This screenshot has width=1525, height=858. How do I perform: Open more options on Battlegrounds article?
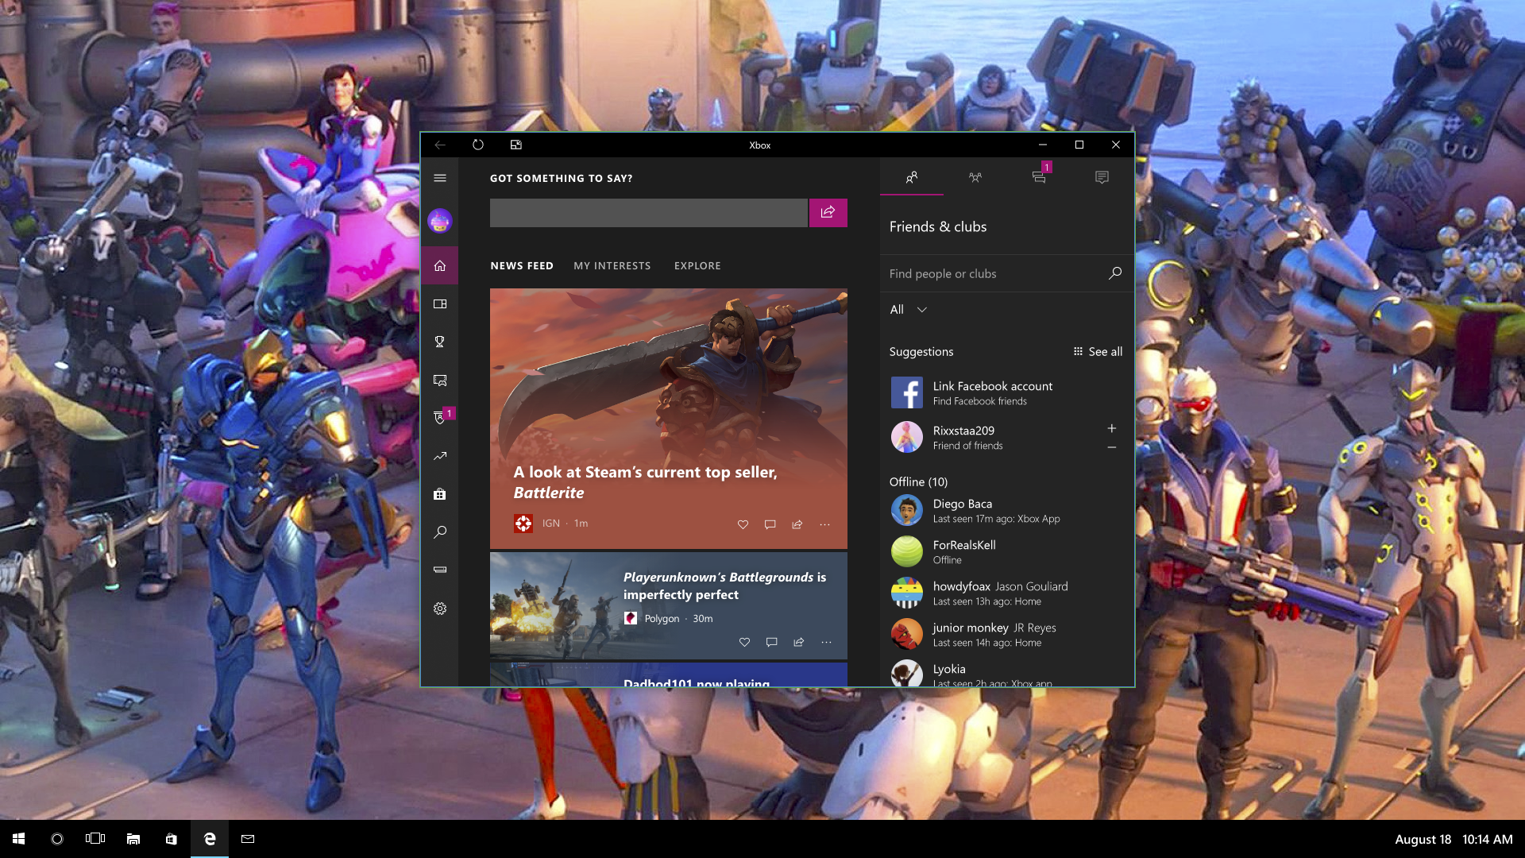pyautogui.click(x=827, y=642)
